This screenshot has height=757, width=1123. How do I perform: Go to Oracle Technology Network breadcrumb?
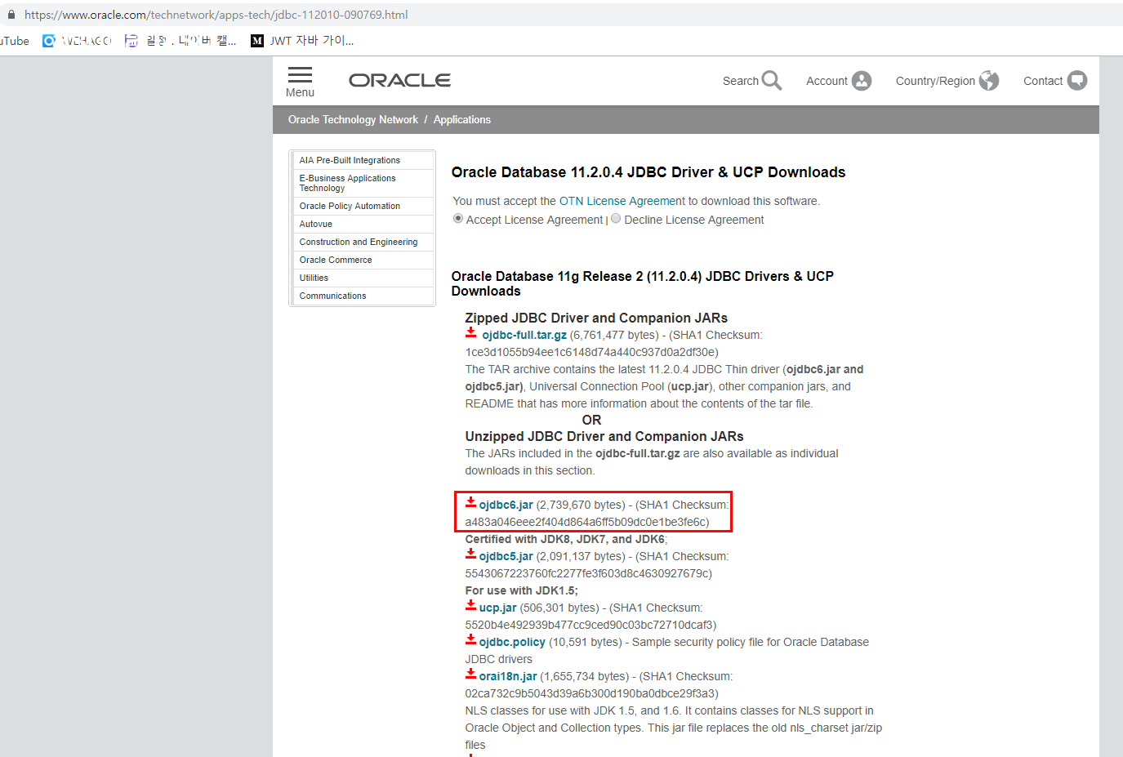coord(353,120)
